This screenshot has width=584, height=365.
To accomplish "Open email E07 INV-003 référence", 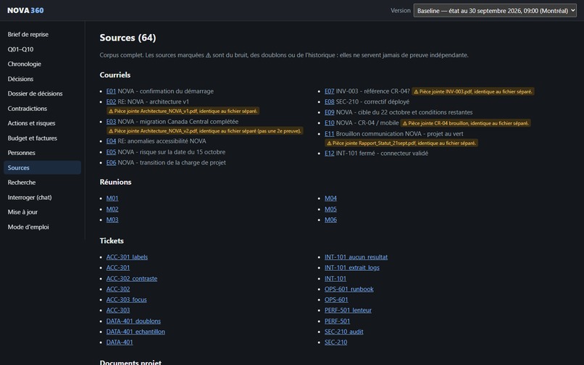I will [329, 91].
